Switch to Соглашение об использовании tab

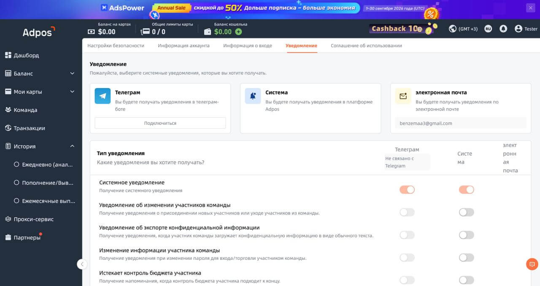pyautogui.click(x=366, y=46)
